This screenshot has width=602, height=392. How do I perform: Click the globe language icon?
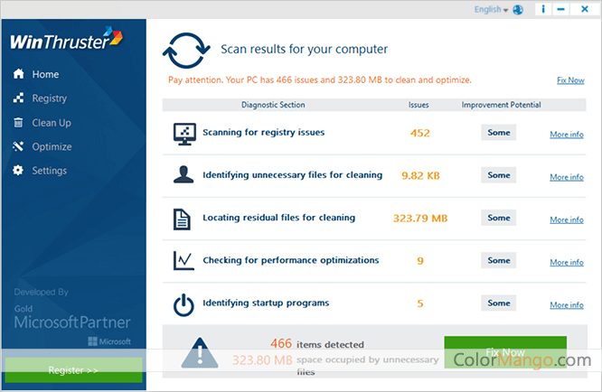[x=518, y=9]
